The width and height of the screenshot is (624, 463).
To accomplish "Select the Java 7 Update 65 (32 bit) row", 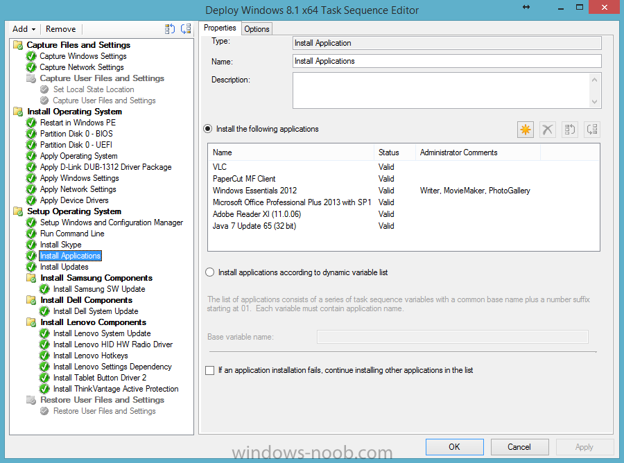I will tap(404, 226).
